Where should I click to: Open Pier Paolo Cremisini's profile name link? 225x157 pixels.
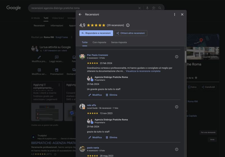(x=97, y=55)
